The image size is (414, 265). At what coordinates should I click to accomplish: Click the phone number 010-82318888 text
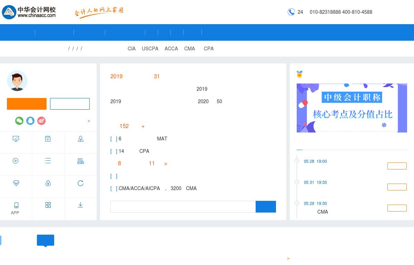tap(325, 12)
